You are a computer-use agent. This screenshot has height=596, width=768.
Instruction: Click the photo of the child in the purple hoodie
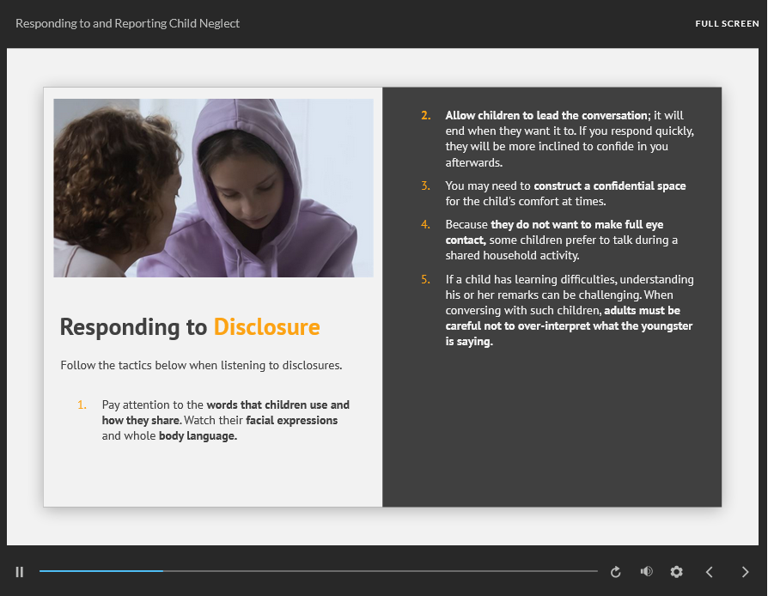click(x=213, y=188)
